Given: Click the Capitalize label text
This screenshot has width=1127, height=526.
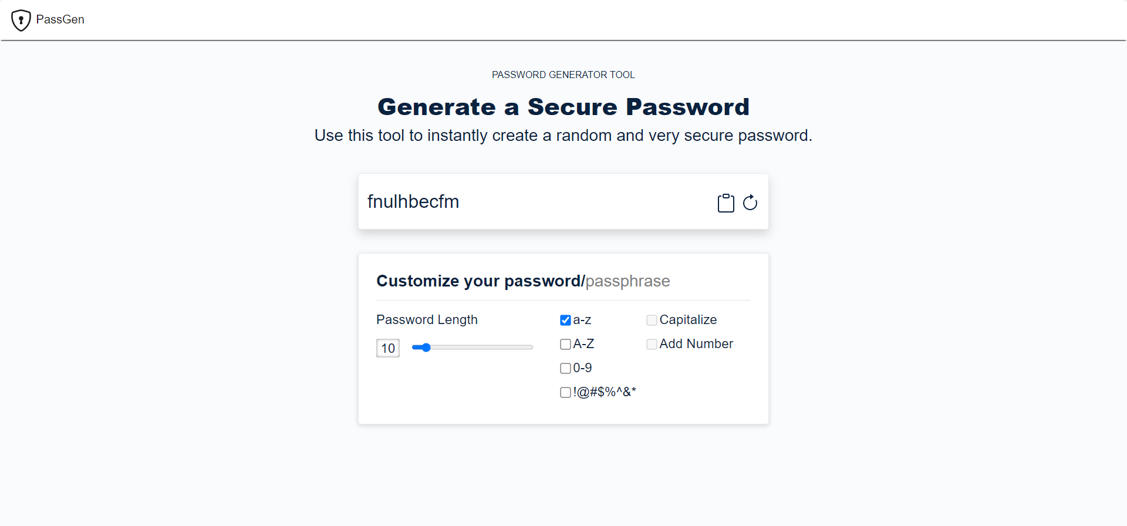Looking at the screenshot, I should (x=688, y=320).
